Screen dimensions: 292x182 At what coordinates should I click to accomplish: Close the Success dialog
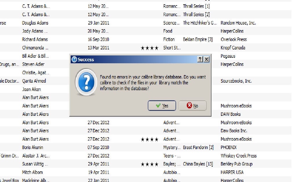pyautogui.click(x=207, y=59)
